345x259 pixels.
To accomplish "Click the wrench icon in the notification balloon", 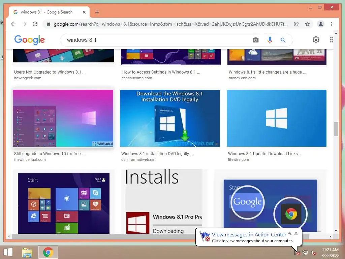I will pos(290,233).
